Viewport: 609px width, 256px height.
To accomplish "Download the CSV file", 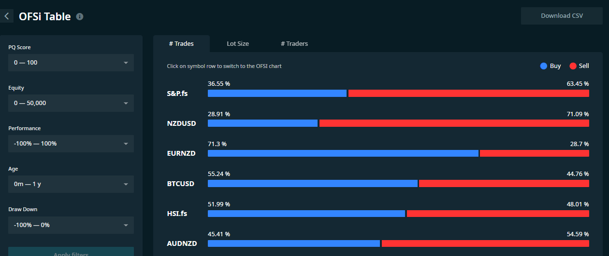I will click(x=562, y=16).
